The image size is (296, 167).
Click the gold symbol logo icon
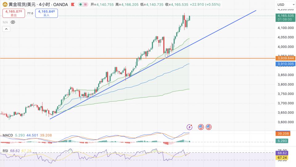pos(5,5)
